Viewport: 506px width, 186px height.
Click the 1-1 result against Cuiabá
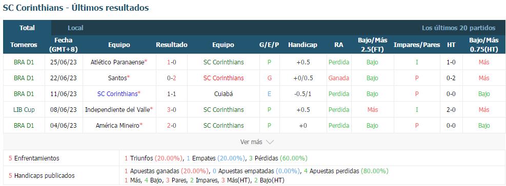(171, 94)
